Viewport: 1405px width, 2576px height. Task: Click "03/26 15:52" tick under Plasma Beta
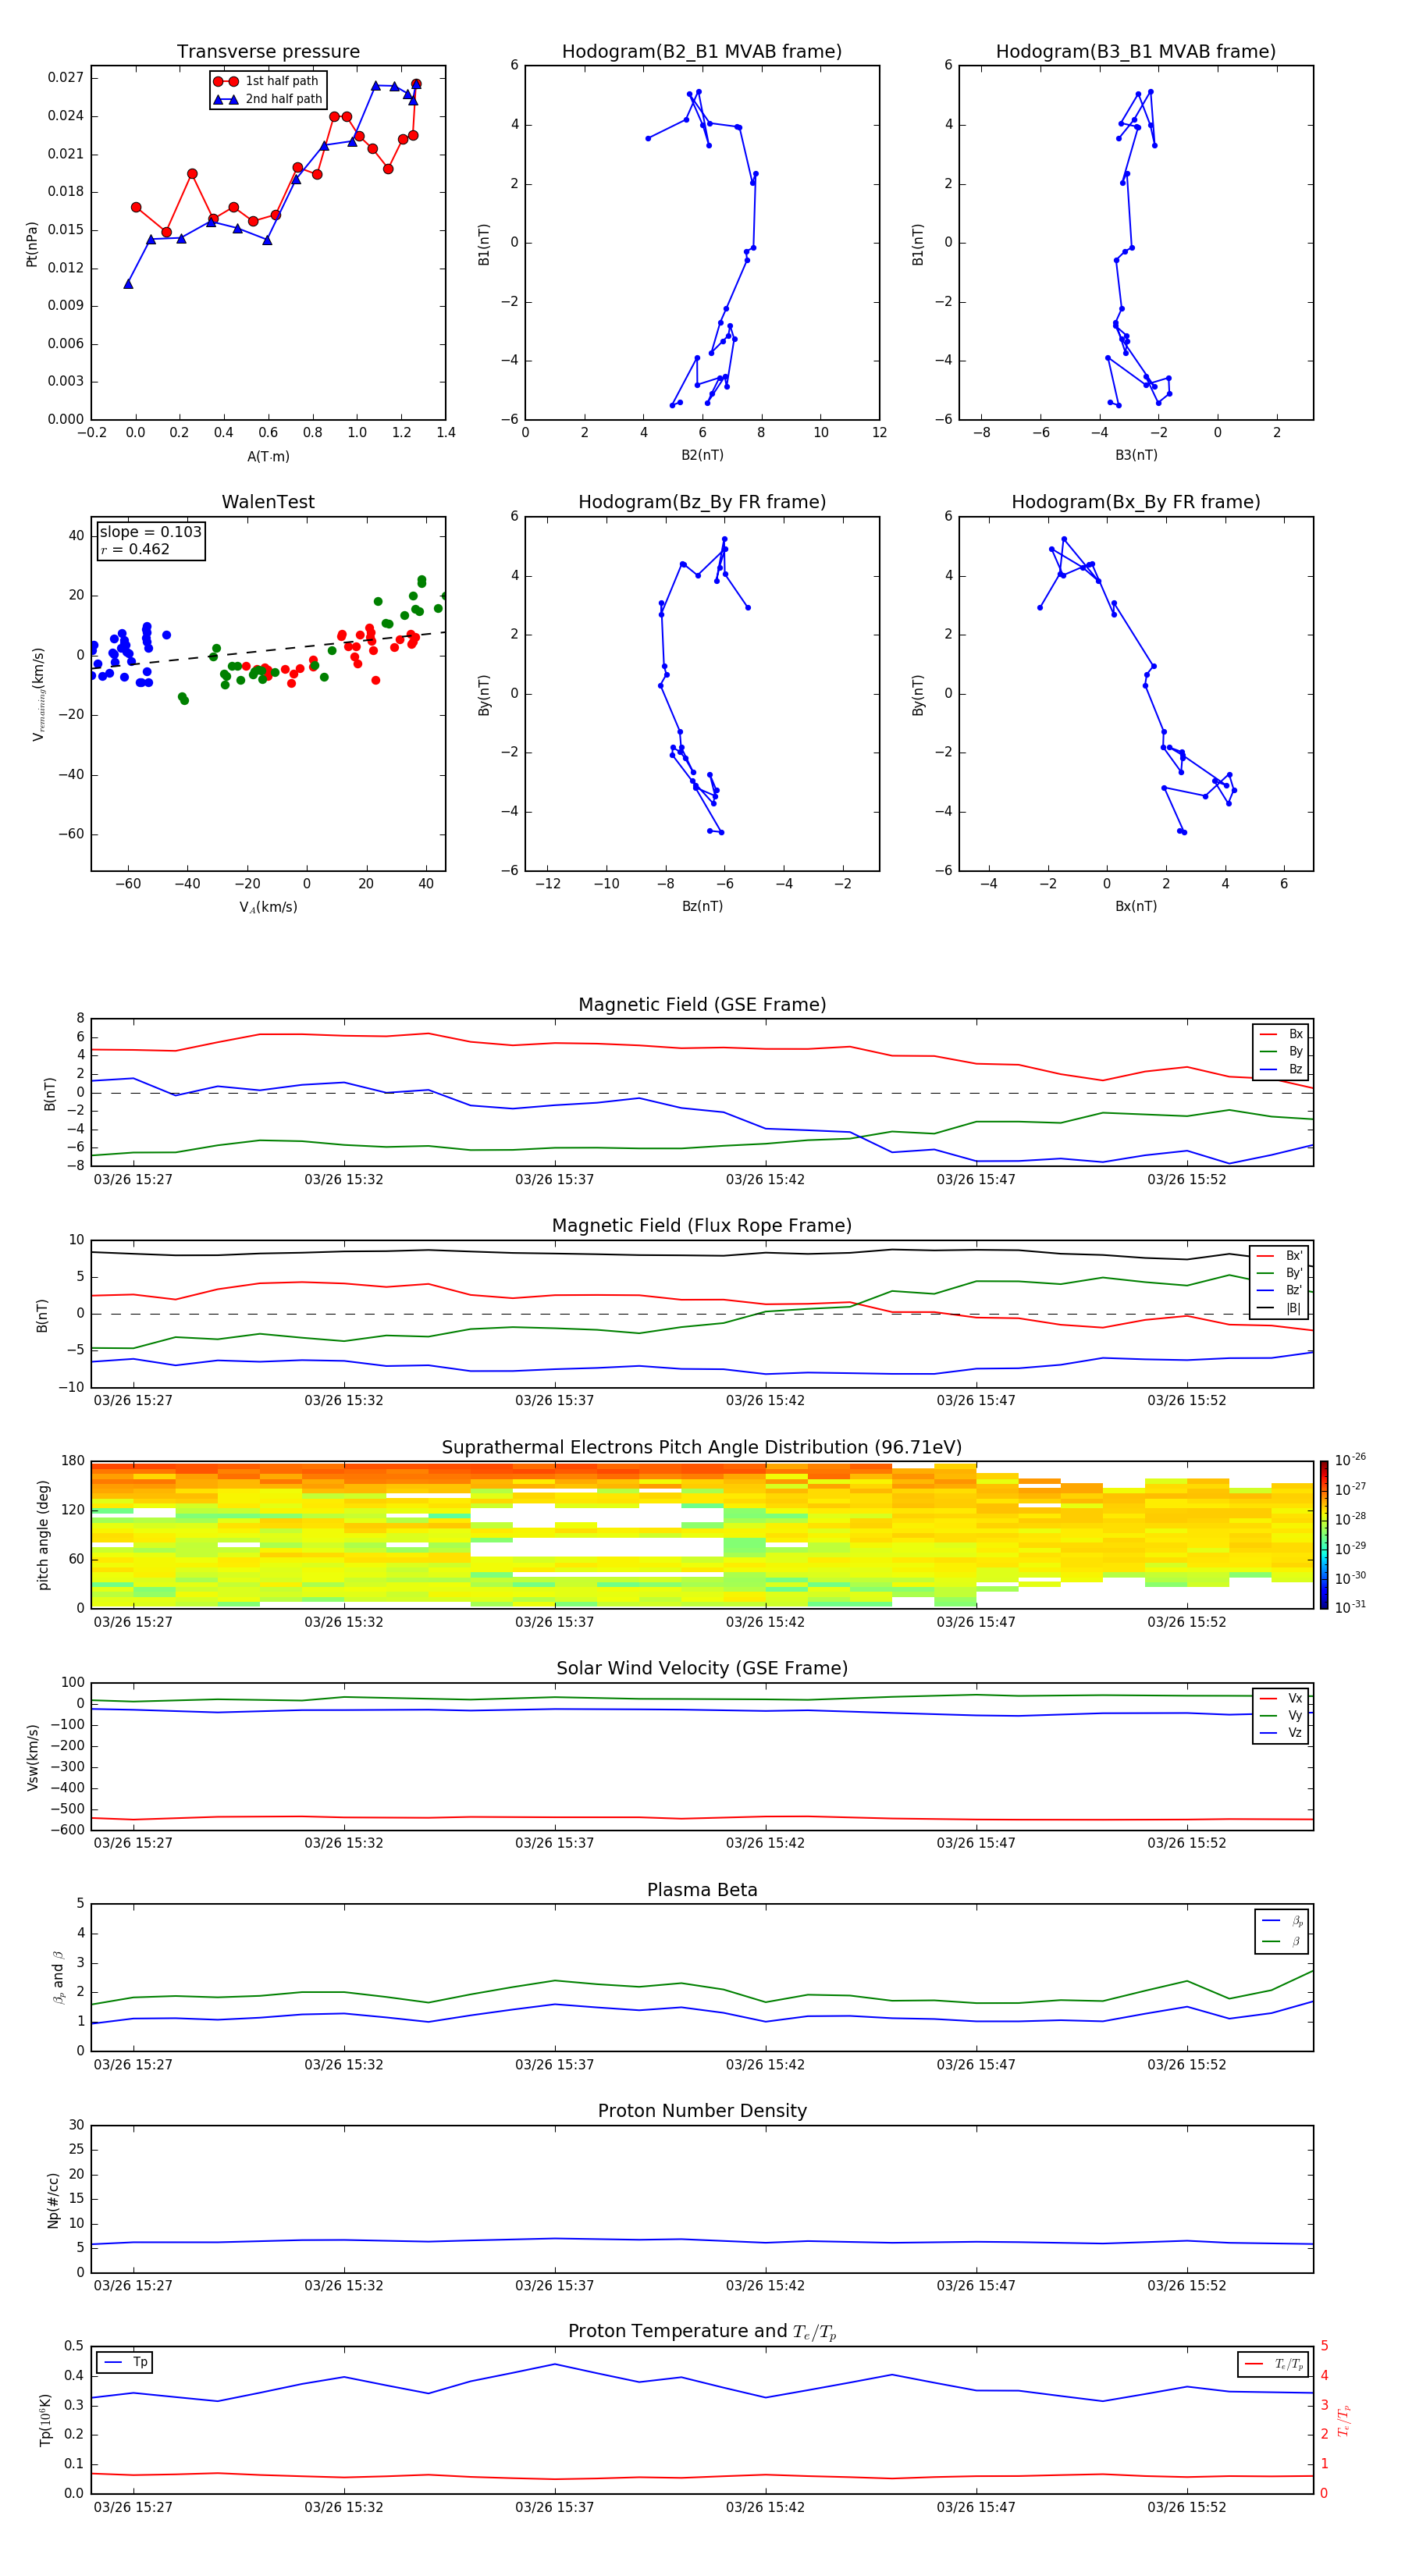tap(1186, 2064)
